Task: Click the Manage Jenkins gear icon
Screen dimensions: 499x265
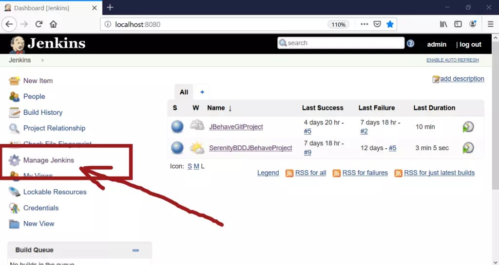Action: coord(14,160)
